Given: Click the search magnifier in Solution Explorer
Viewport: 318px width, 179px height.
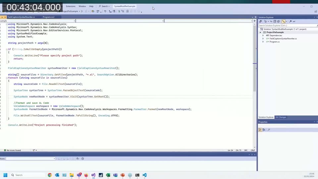Looking at the screenshot, I should pos(317,26).
